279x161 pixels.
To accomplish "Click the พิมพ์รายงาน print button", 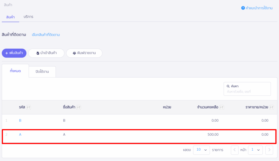I will [84, 53].
